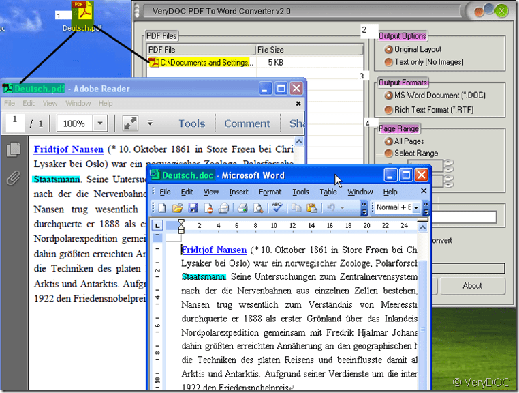Viewport: 519px width, 393px height.
Task: Click the File Size column header
Action: 309,50
